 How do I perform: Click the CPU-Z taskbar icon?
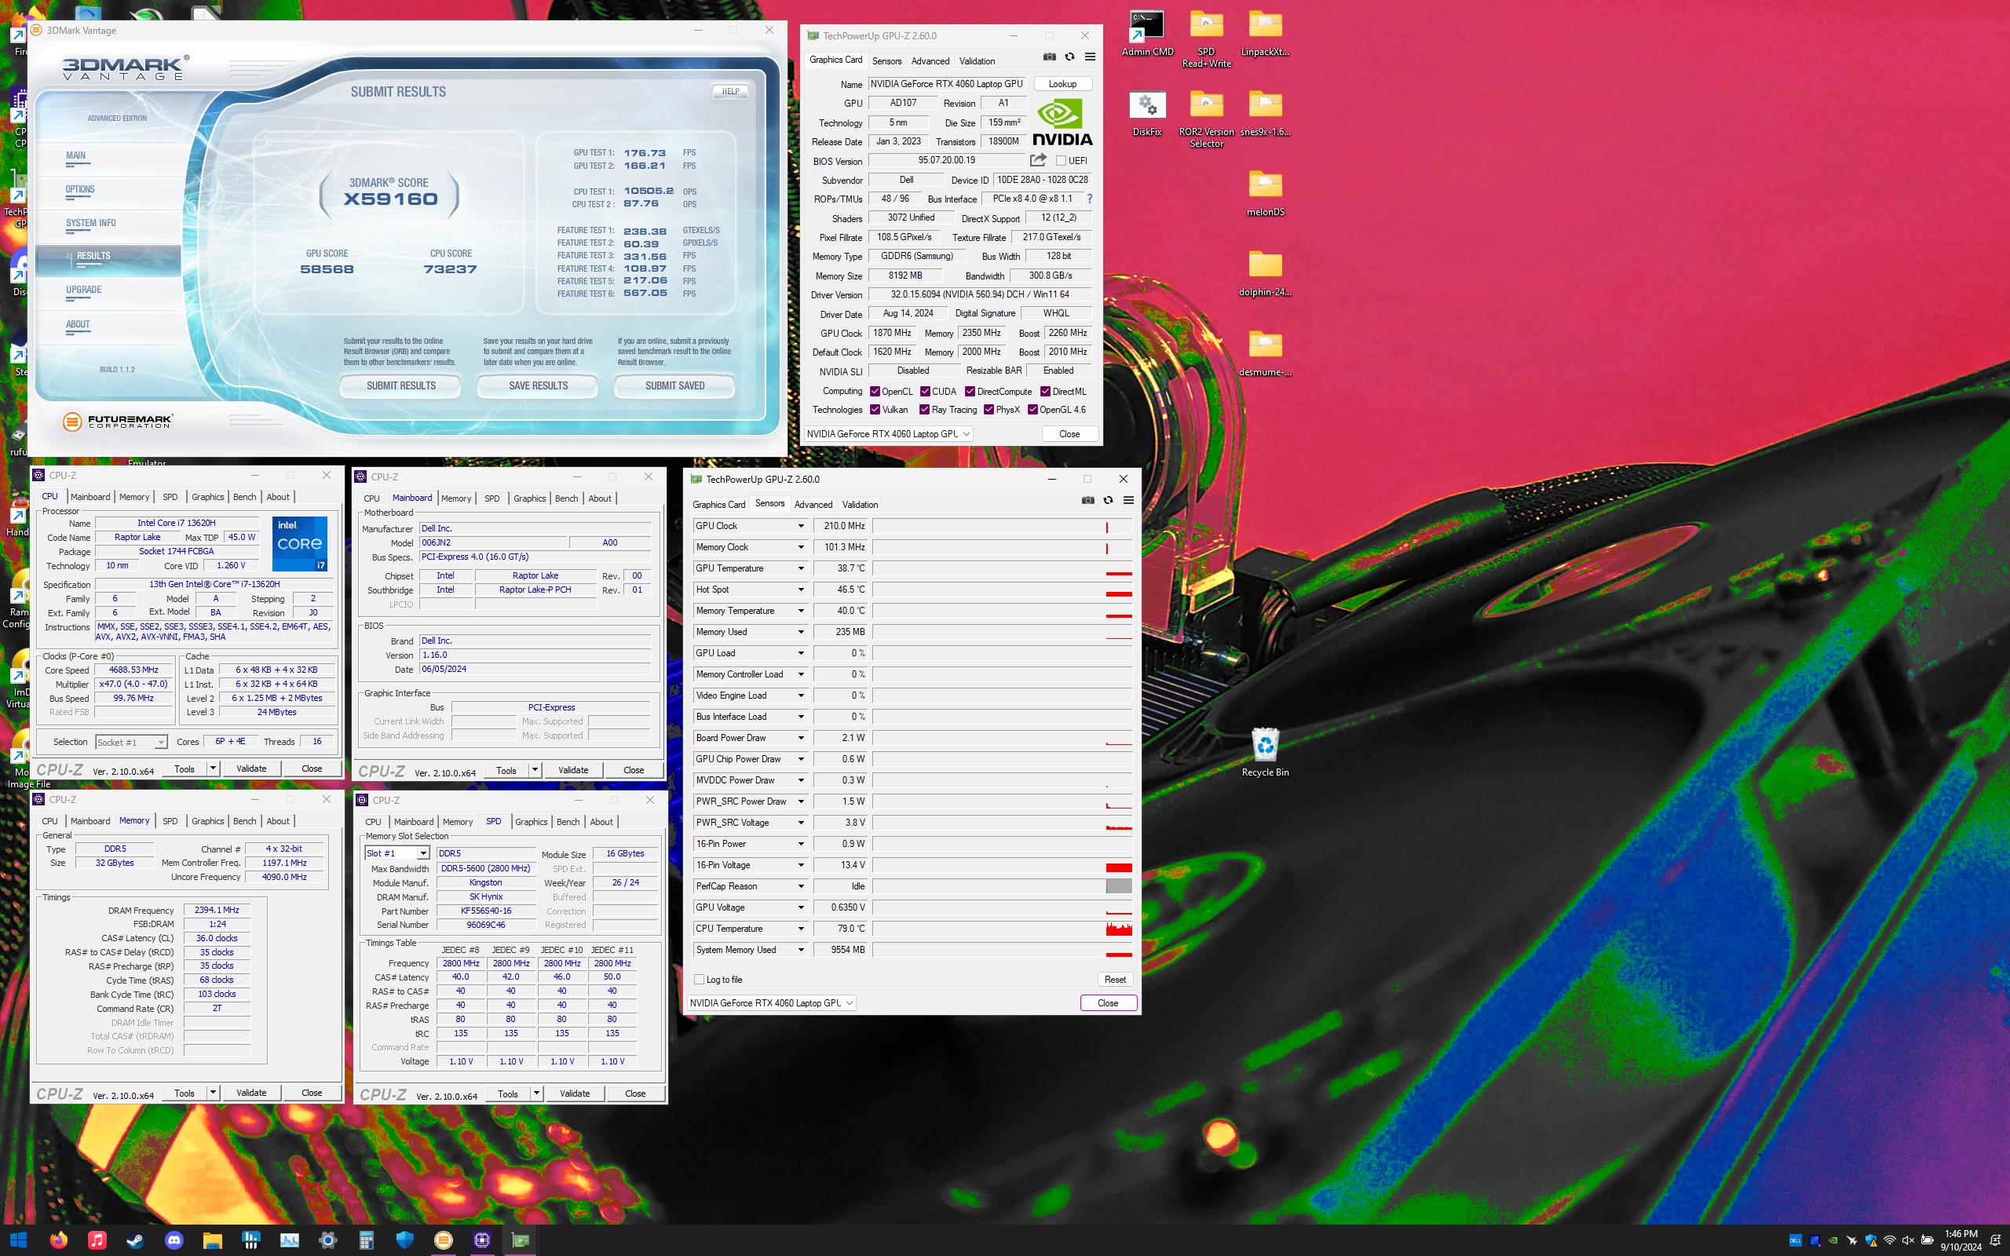482,1240
